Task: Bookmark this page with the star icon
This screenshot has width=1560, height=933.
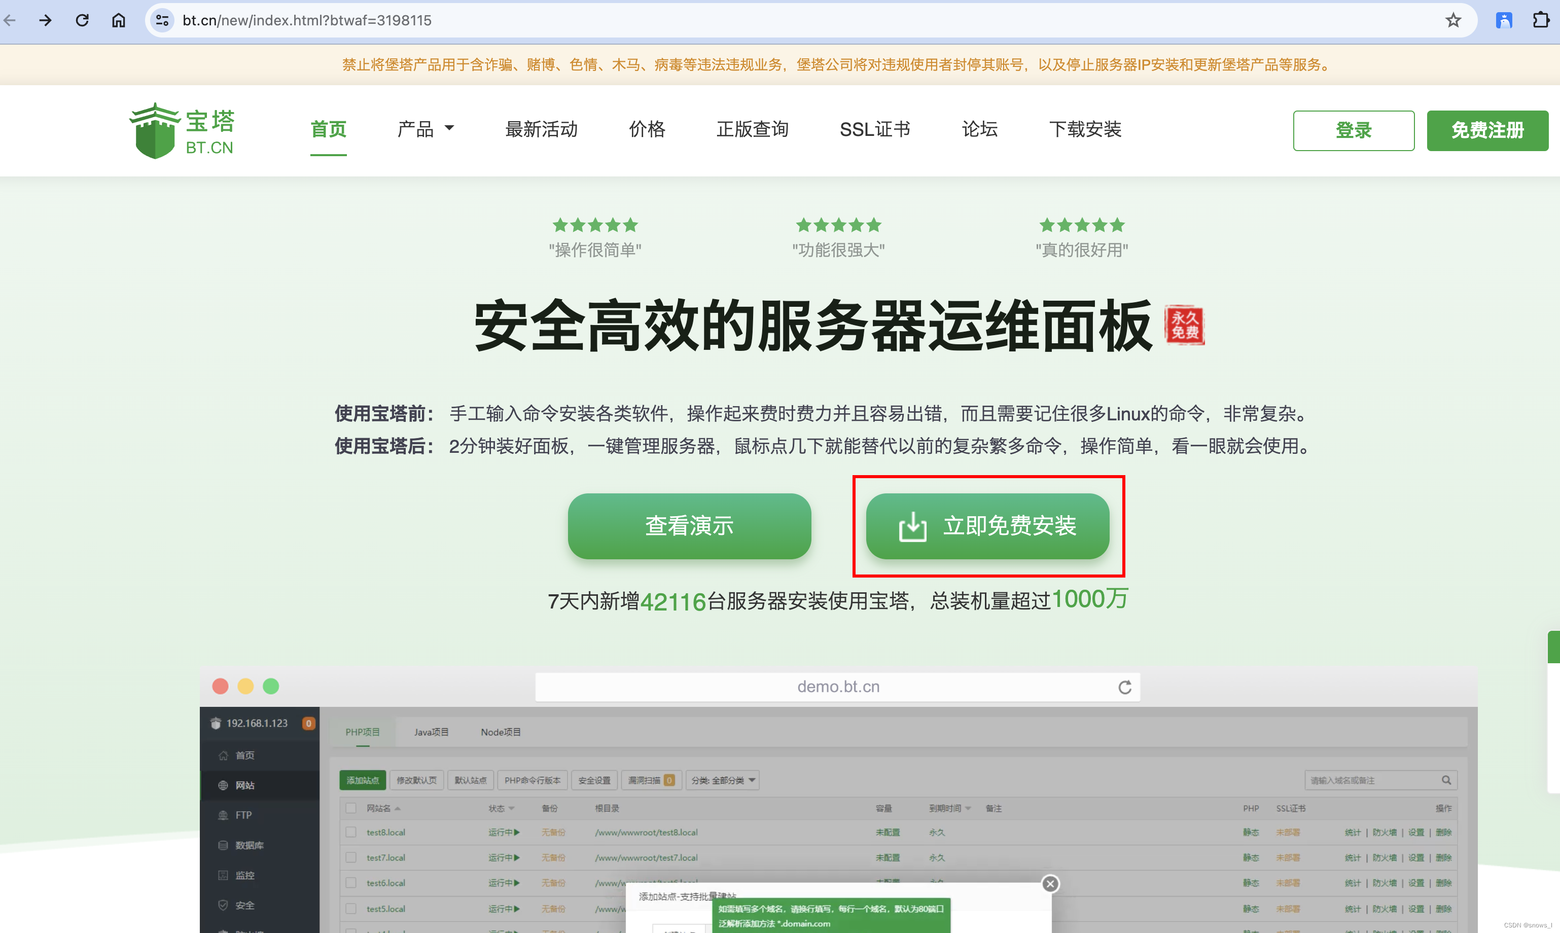Action: pyautogui.click(x=1453, y=20)
